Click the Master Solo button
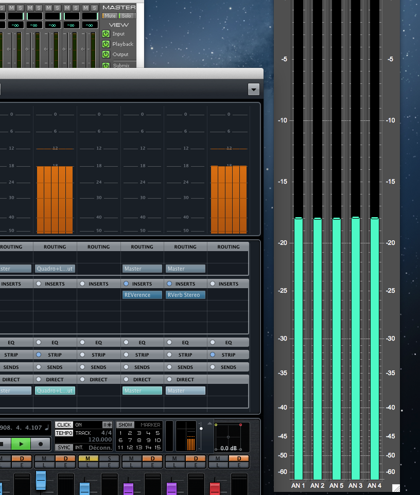The image size is (420, 495). 126,16
